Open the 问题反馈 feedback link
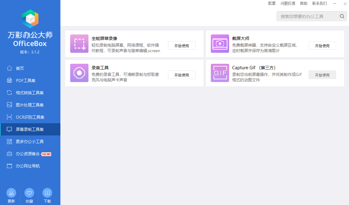Viewport: 349px width, 205px height. pos(288,3)
